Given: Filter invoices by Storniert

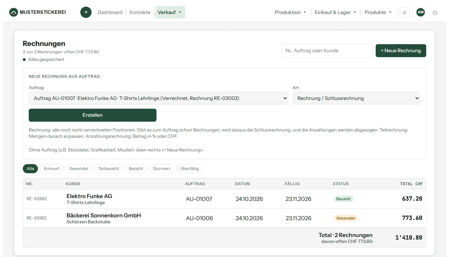Looking at the screenshot, I should [x=162, y=169].
